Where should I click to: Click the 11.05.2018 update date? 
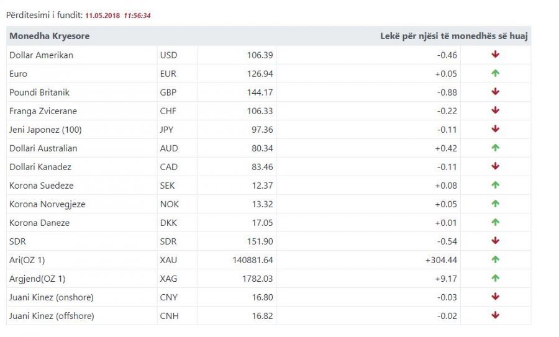pyautogui.click(x=102, y=16)
